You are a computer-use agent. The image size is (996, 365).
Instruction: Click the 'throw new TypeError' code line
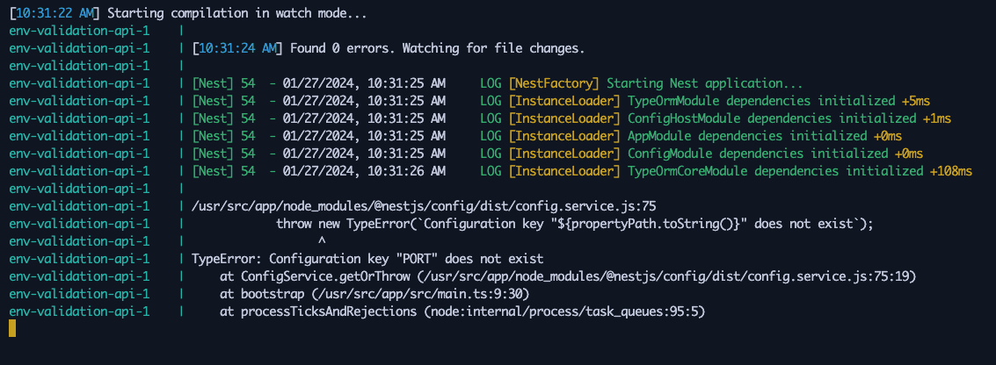click(x=575, y=224)
